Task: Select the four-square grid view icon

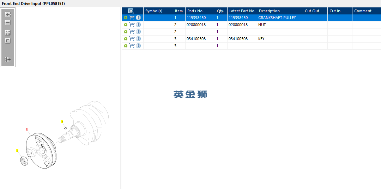Action: 8,33
